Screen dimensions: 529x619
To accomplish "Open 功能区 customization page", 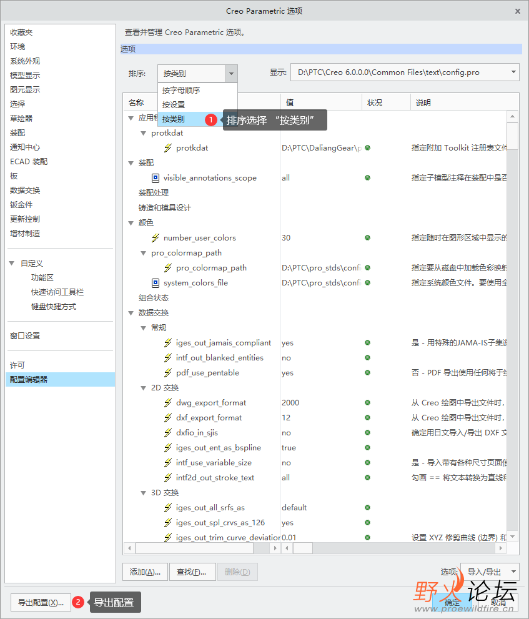I will click(42, 277).
